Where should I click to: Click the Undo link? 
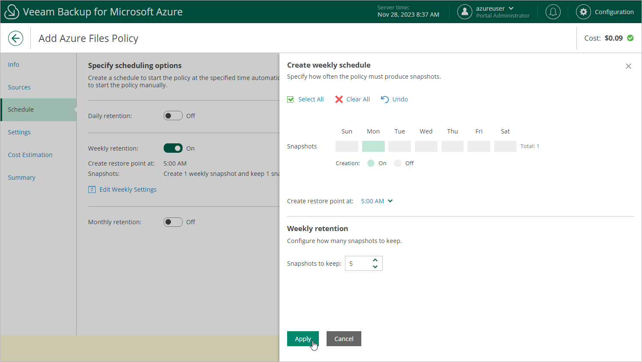(x=400, y=99)
